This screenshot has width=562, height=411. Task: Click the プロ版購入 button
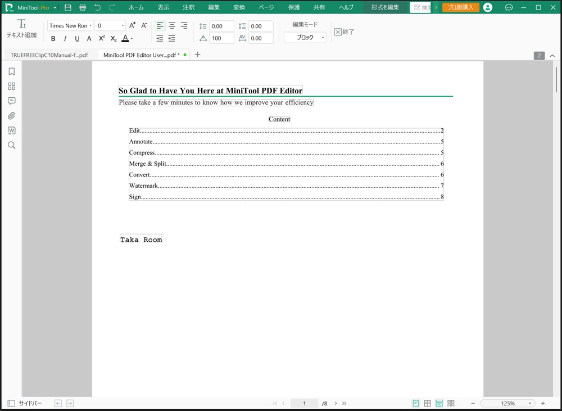461,7
